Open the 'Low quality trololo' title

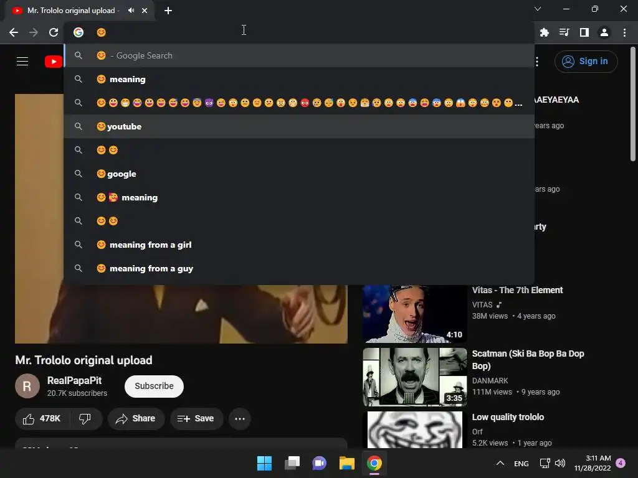tap(508, 417)
